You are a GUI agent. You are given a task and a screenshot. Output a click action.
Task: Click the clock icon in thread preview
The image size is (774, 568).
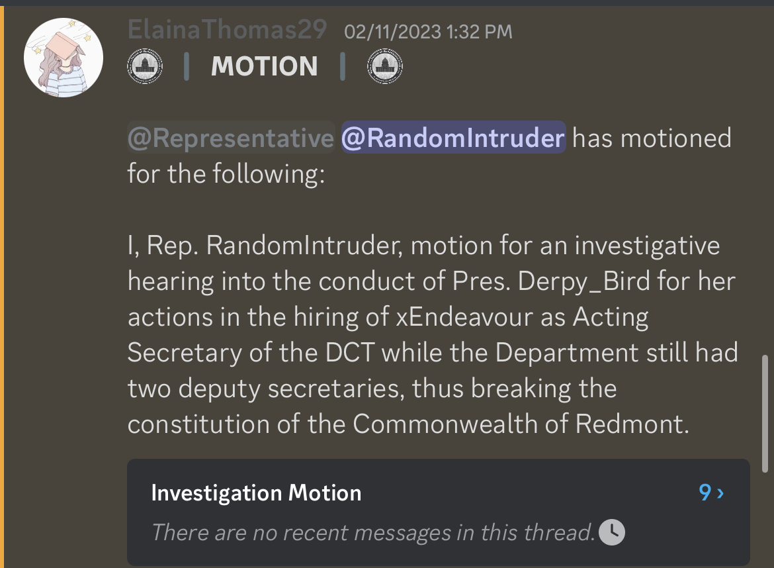tap(612, 532)
